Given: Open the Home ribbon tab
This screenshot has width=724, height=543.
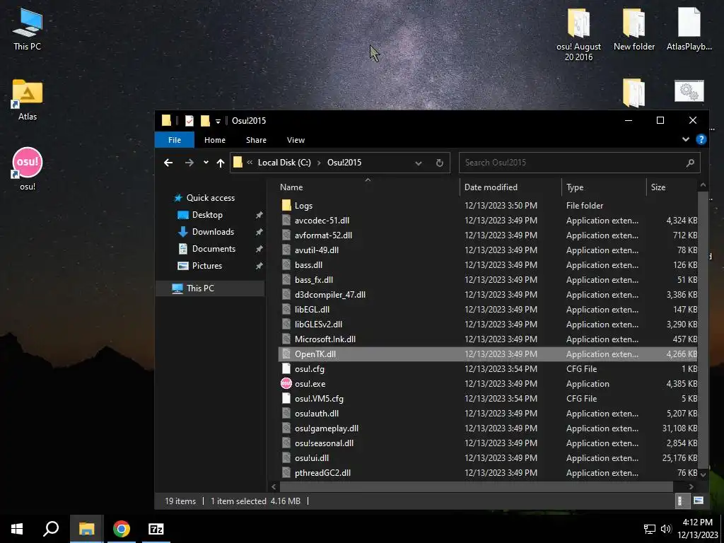Looking at the screenshot, I should click(x=215, y=140).
